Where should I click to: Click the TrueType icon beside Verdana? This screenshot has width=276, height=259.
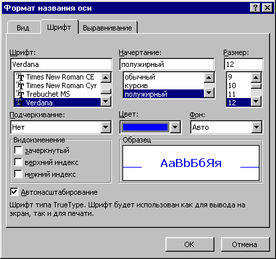click(20, 103)
